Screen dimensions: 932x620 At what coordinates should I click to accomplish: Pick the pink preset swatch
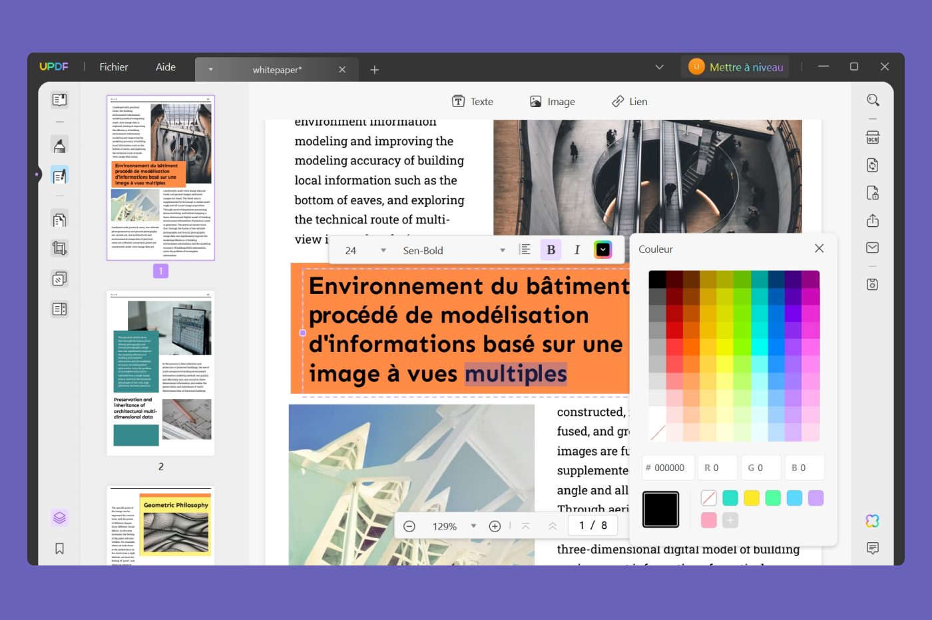click(709, 520)
